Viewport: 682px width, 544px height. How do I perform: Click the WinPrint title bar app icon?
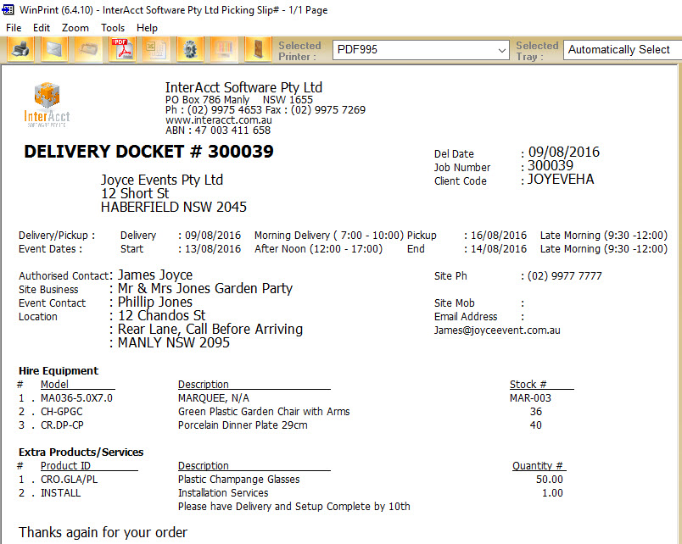pyautogui.click(x=8, y=9)
